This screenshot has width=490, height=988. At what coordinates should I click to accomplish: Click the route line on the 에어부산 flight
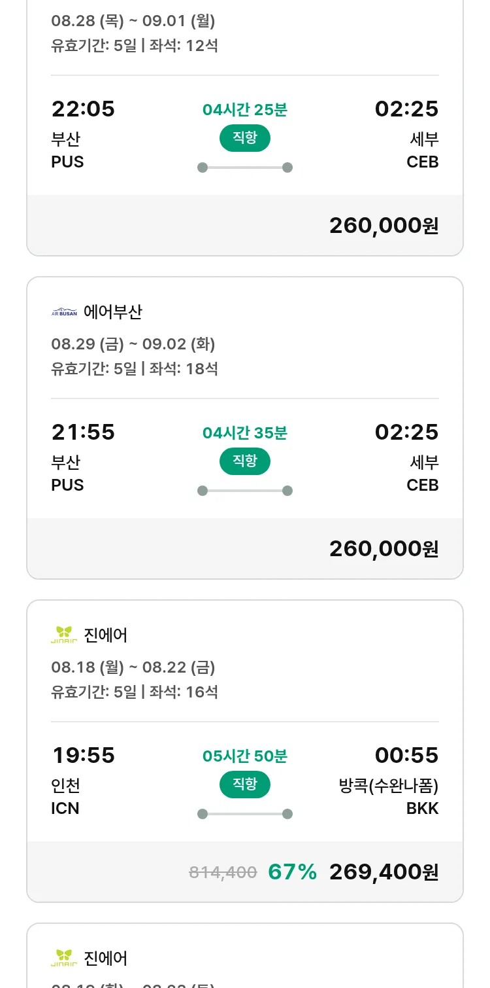[x=244, y=491]
